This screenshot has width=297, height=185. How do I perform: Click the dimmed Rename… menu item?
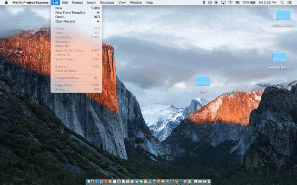click(x=77, y=41)
